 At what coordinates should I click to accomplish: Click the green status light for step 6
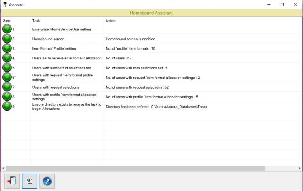point(7,77)
